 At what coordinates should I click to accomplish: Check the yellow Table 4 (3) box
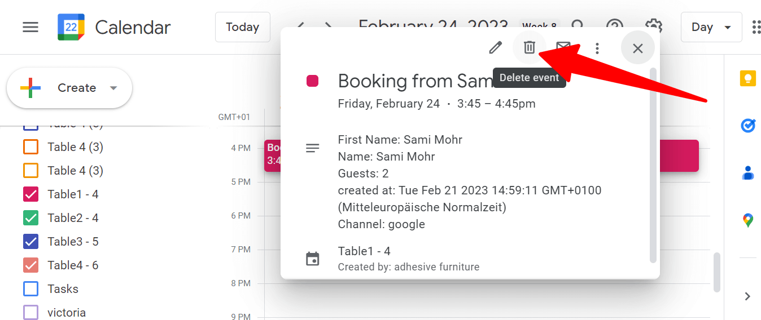point(30,171)
